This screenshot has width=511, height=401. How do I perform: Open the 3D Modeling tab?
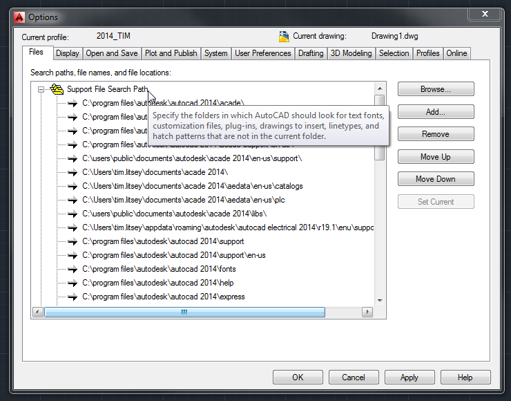pyautogui.click(x=351, y=53)
